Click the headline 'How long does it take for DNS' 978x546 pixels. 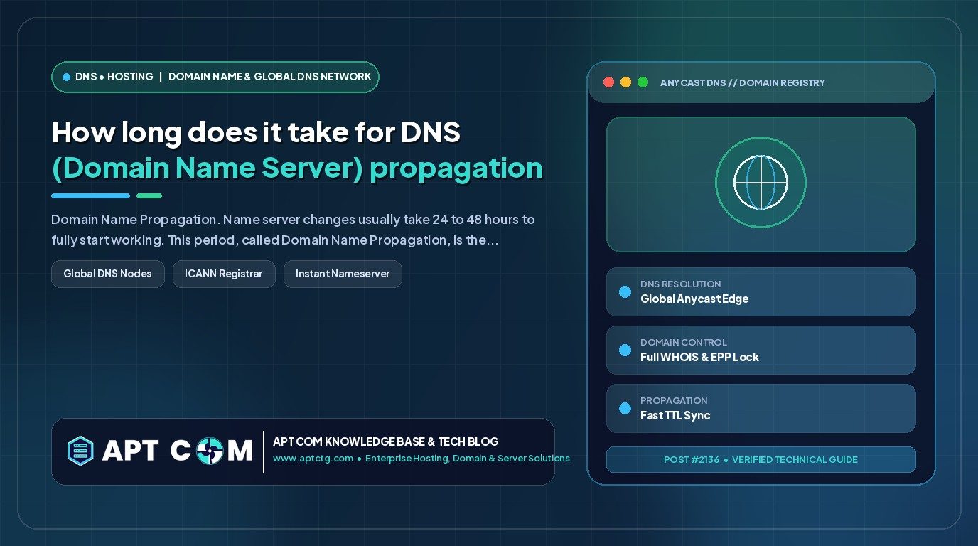[257, 133]
